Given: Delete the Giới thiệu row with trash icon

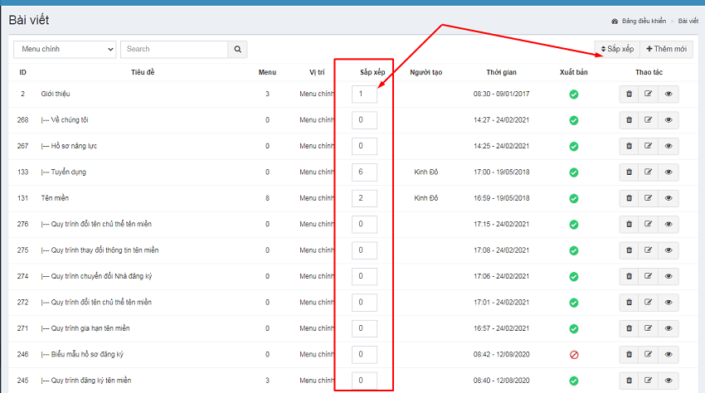Looking at the screenshot, I should tap(629, 95).
